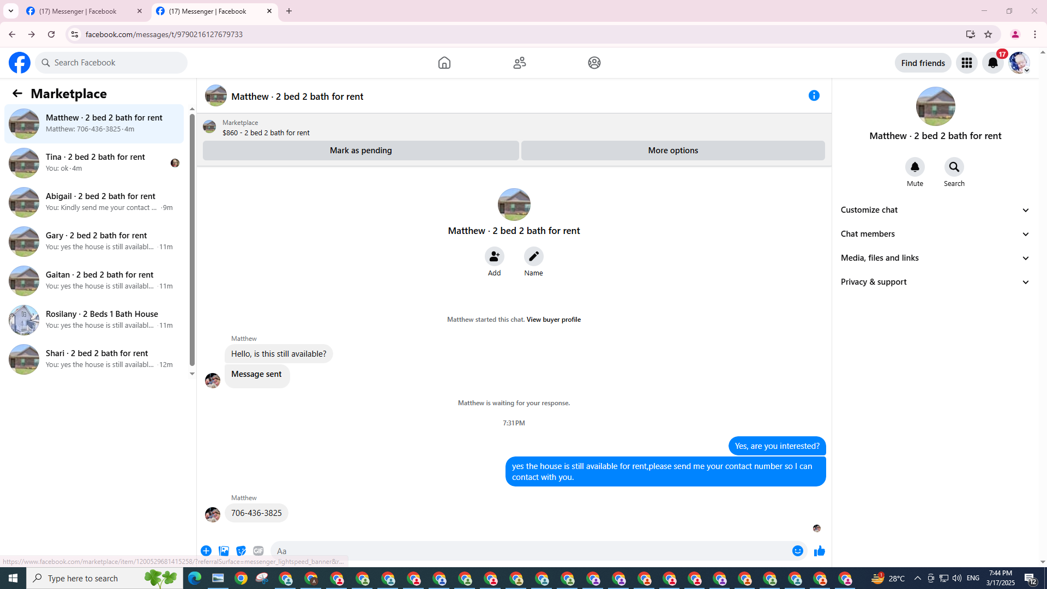1047x589 pixels.
Task: Click the chat list scrollbar
Action: tap(192, 241)
